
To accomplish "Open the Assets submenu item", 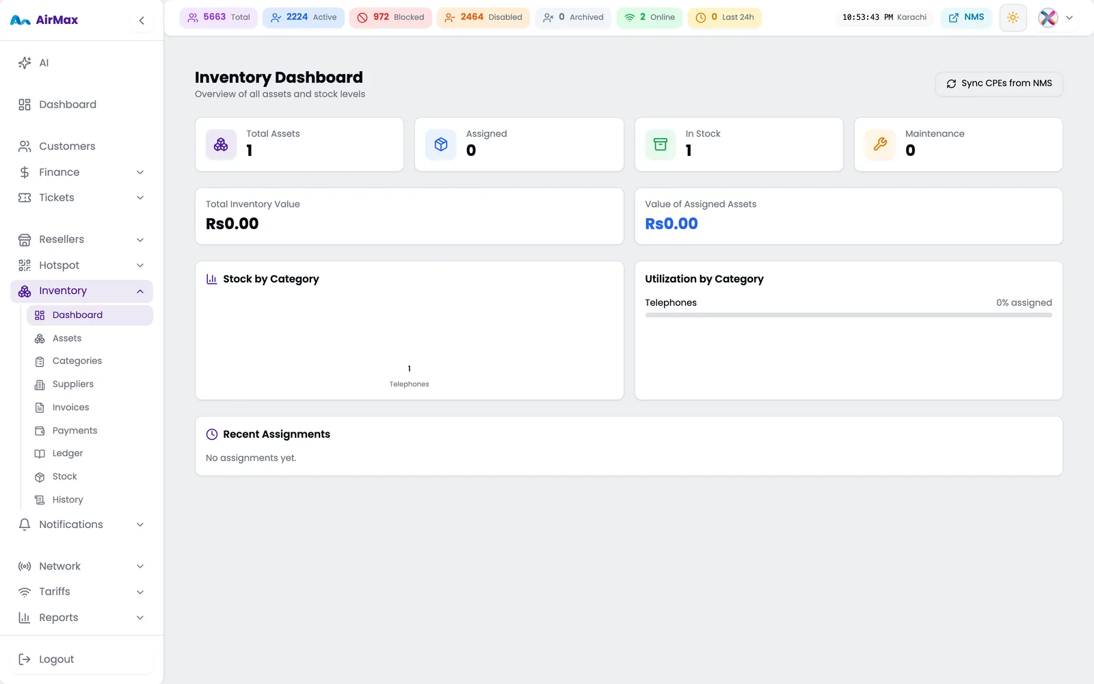I will click(90, 339).
